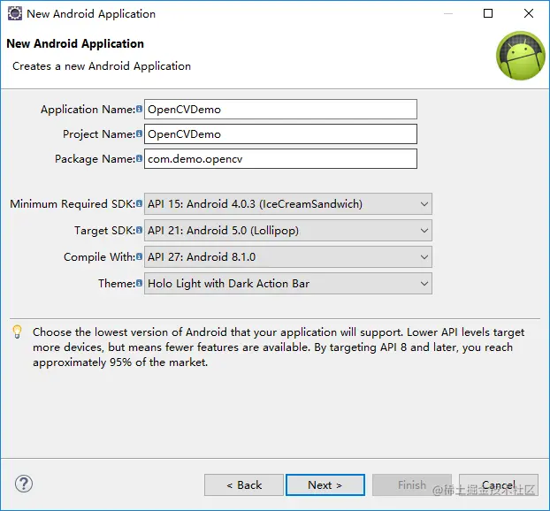
Task: Open the Target SDK dropdown
Action: coord(288,231)
